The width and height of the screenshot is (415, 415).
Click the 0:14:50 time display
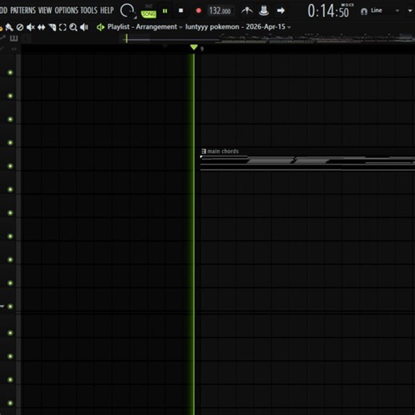(x=328, y=11)
